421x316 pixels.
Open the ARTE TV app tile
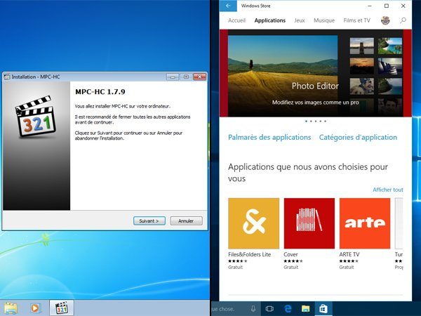(x=365, y=223)
